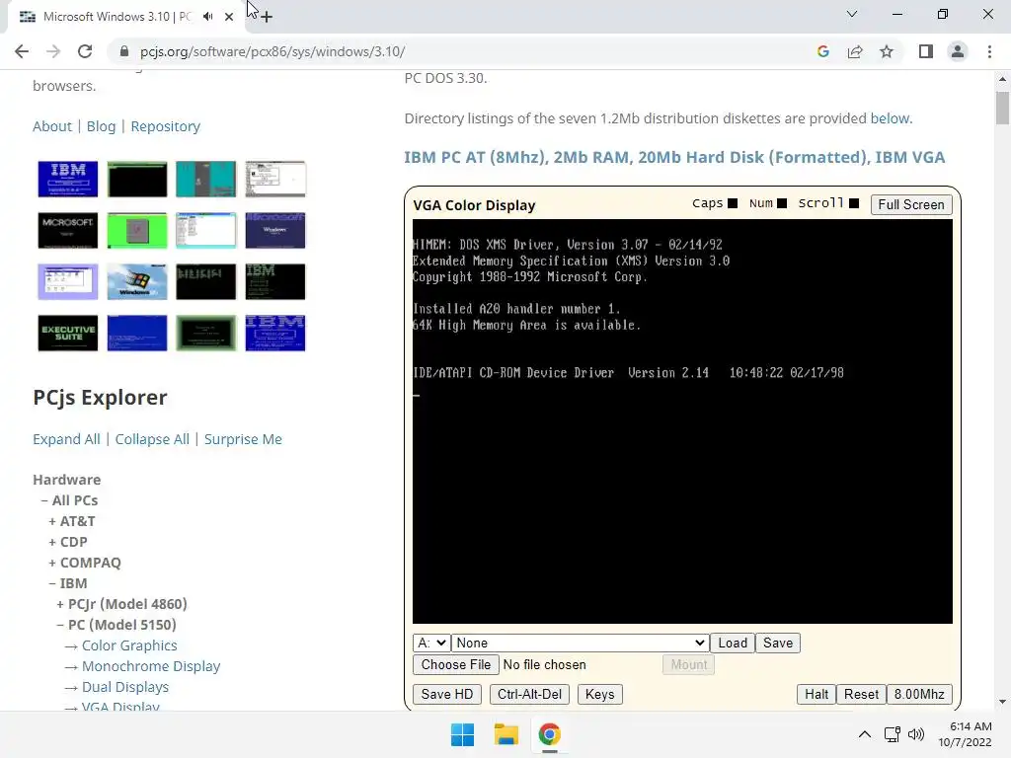Image resolution: width=1011 pixels, height=758 pixels.
Task: Open the blue IBM thumbnail in first row
Action: tap(68, 179)
